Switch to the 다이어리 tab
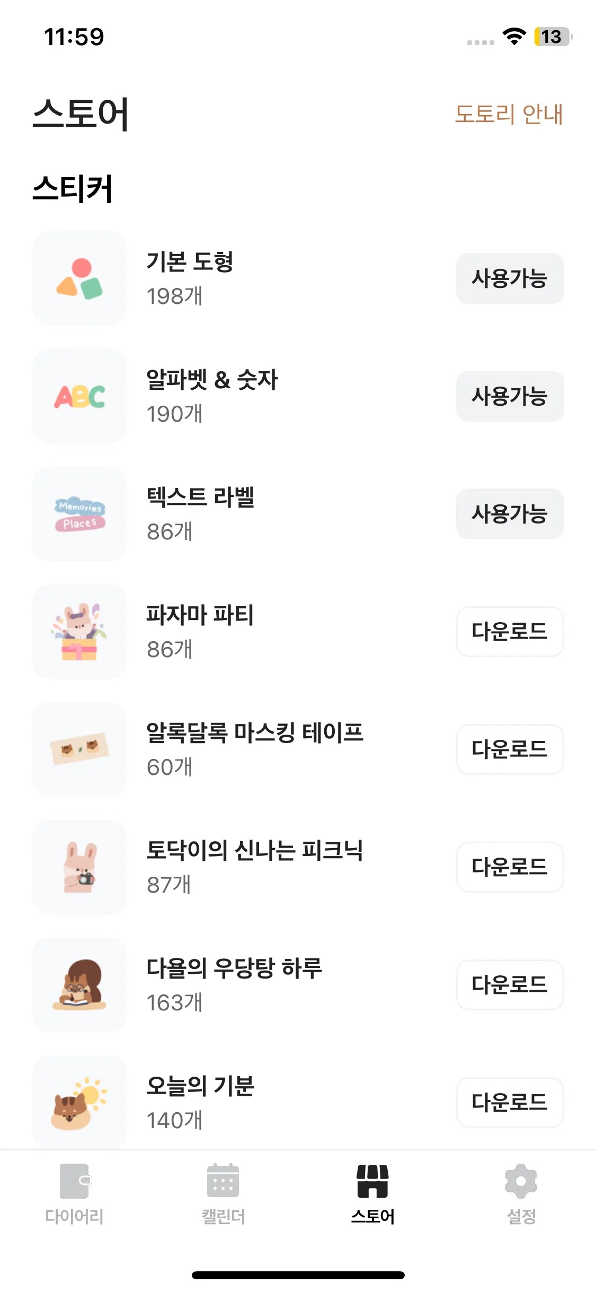This screenshot has height=1292, width=596. [74, 1193]
